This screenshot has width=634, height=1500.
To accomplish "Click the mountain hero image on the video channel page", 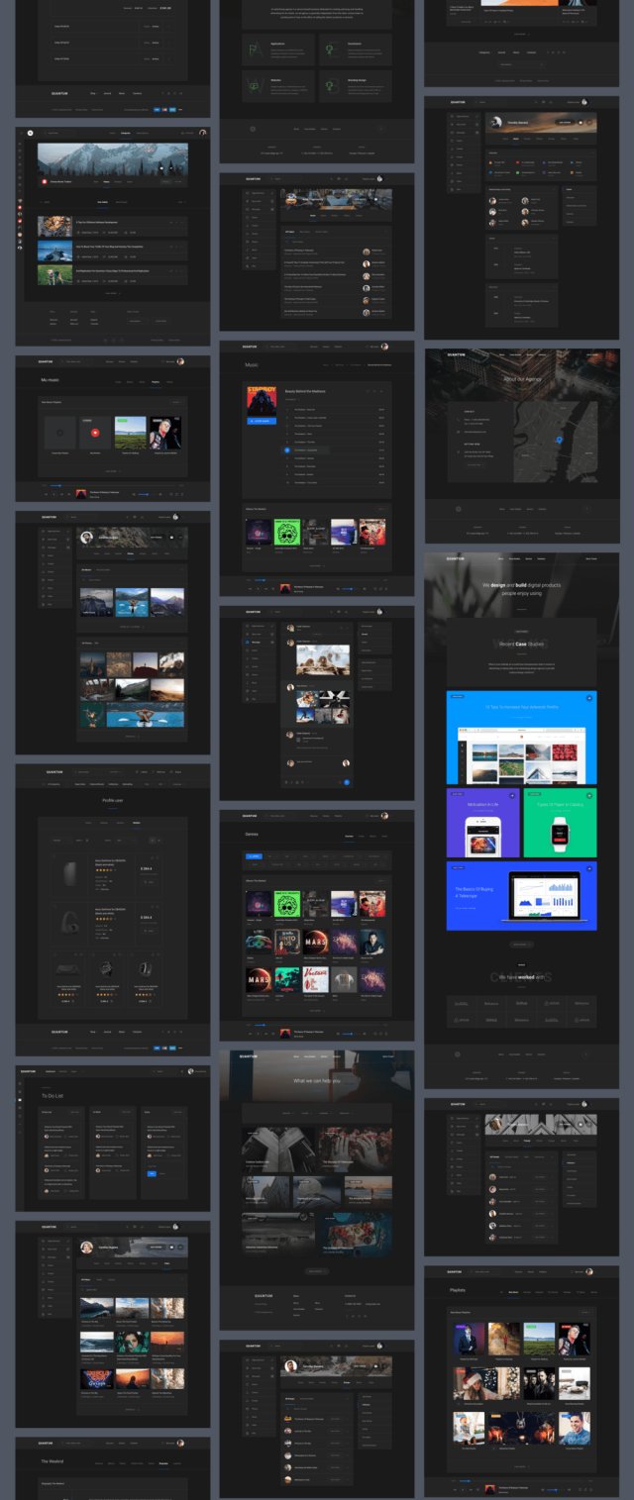I will [113, 158].
